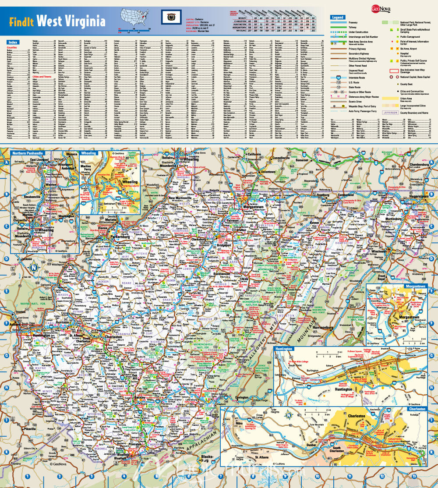The height and width of the screenshot is (488, 438).
Task: Click the yellow Urban Area color swatch
Action: click(391, 99)
